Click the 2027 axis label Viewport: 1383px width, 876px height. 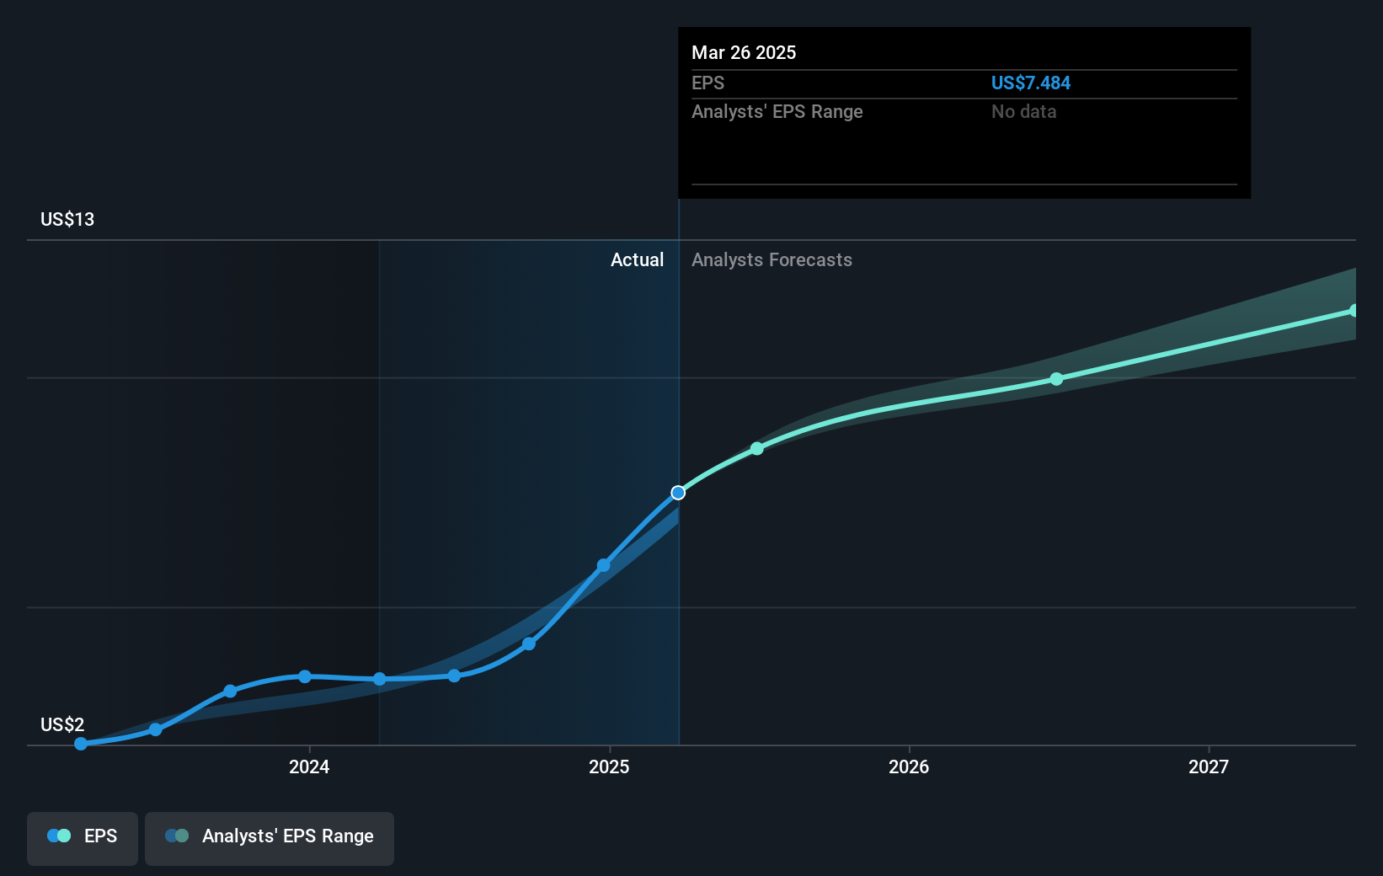click(1209, 766)
